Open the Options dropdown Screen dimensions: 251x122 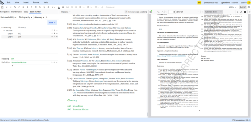tap(66, 12)
